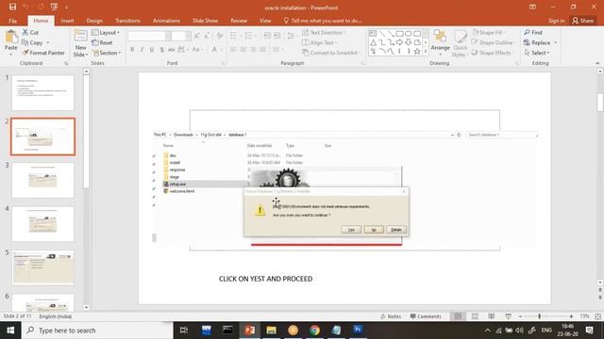Open Shape Fill color options
Viewport: 604px width, 339px height.
(x=490, y=33)
